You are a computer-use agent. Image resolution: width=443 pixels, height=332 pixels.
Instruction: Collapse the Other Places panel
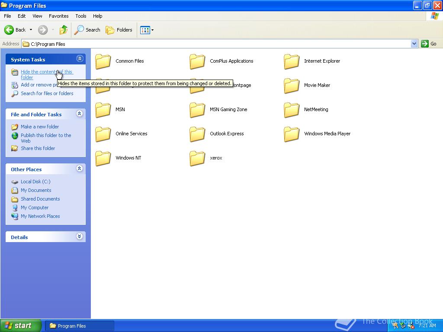click(x=80, y=169)
